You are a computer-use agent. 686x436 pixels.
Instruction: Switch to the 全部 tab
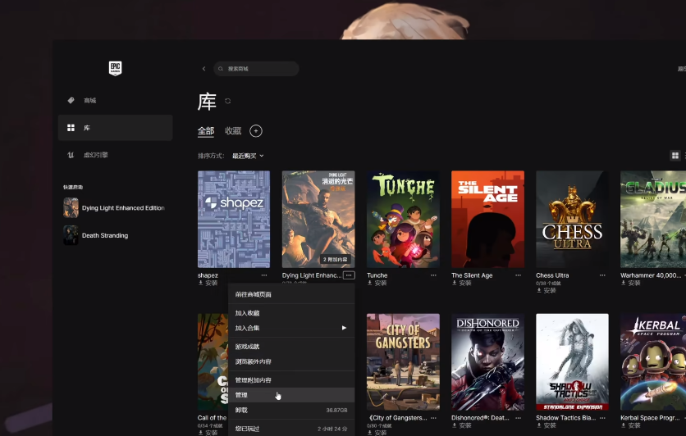(x=206, y=130)
